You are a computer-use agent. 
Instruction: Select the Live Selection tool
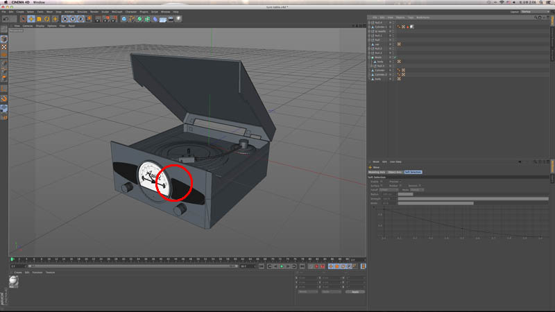24,19
